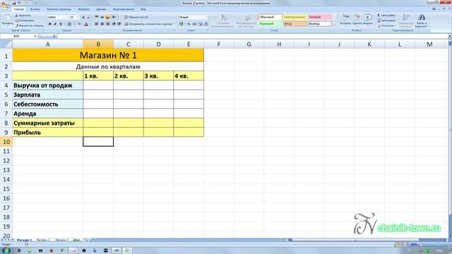
Task: Decrease decimal places
Action: 206,24
